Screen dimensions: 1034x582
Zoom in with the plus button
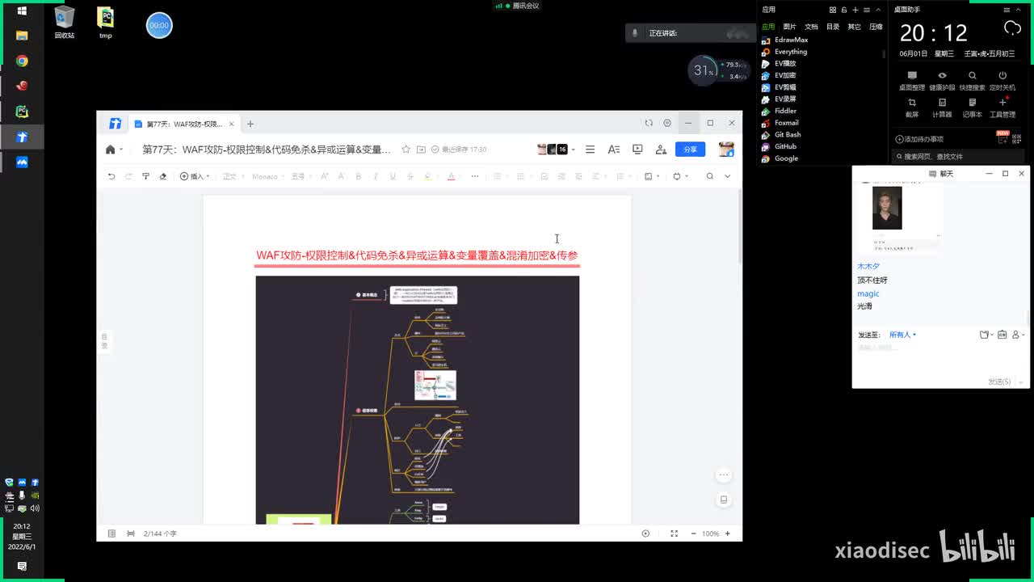click(x=727, y=533)
